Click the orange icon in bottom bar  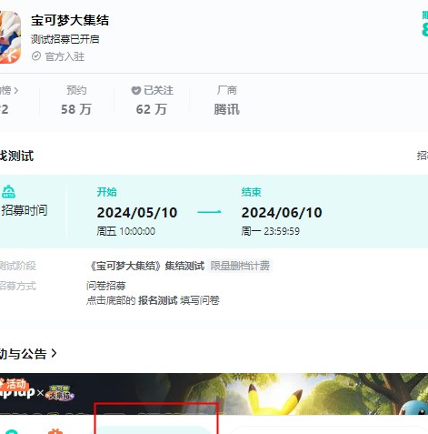tap(55, 431)
